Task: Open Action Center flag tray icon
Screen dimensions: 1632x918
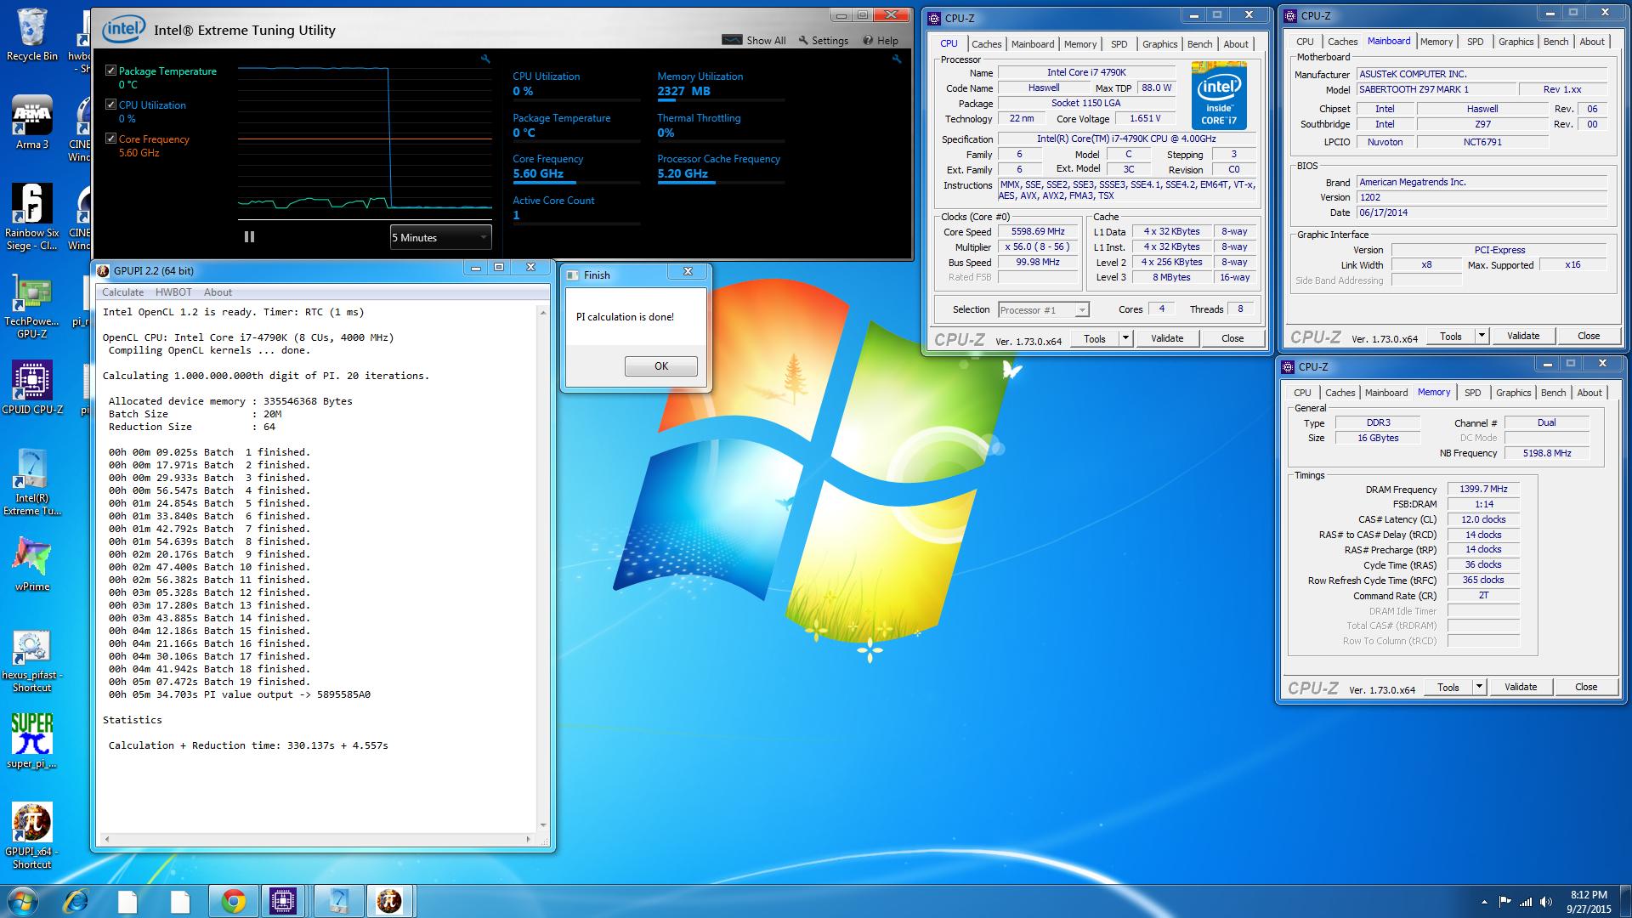Action: point(1505,902)
